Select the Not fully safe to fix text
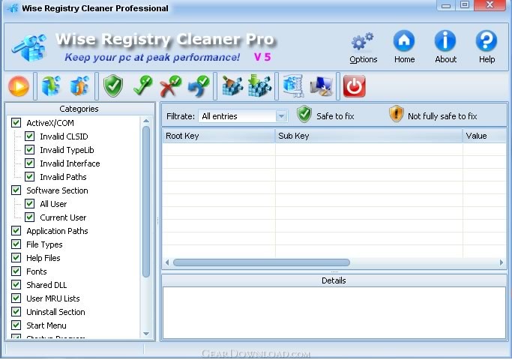The height and width of the screenshot is (360, 512). 442,116
